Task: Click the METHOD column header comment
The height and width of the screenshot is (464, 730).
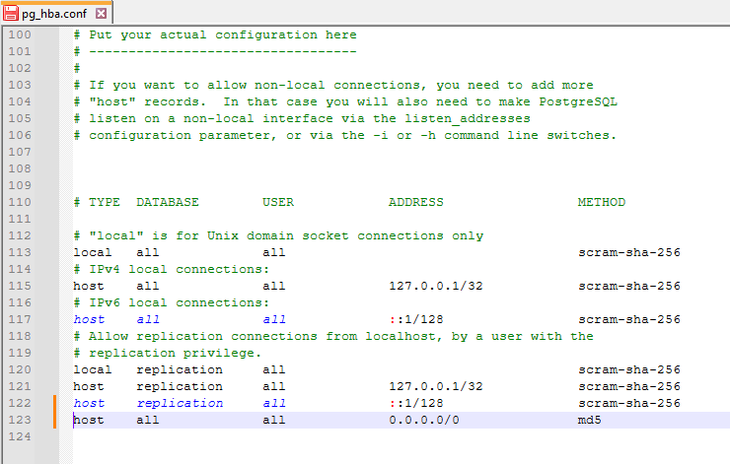Action: (x=602, y=202)
